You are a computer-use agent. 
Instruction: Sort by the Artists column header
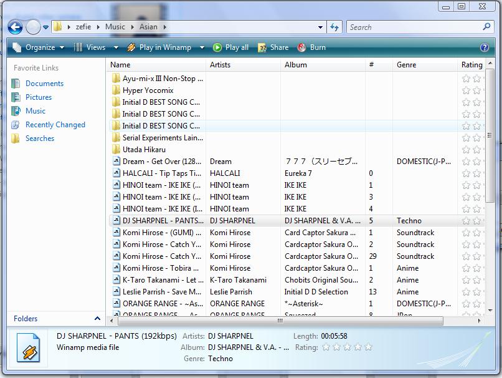[220, 65]
